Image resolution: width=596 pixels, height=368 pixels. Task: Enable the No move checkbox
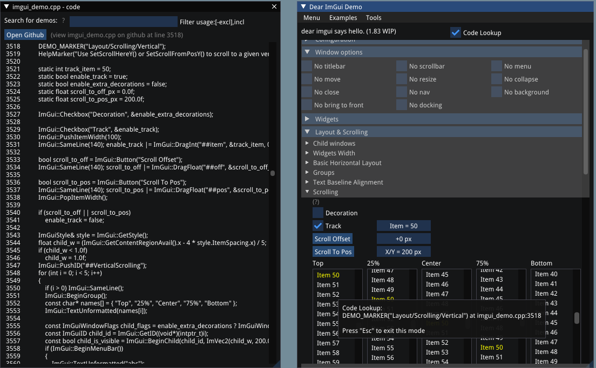coord(307,79)
